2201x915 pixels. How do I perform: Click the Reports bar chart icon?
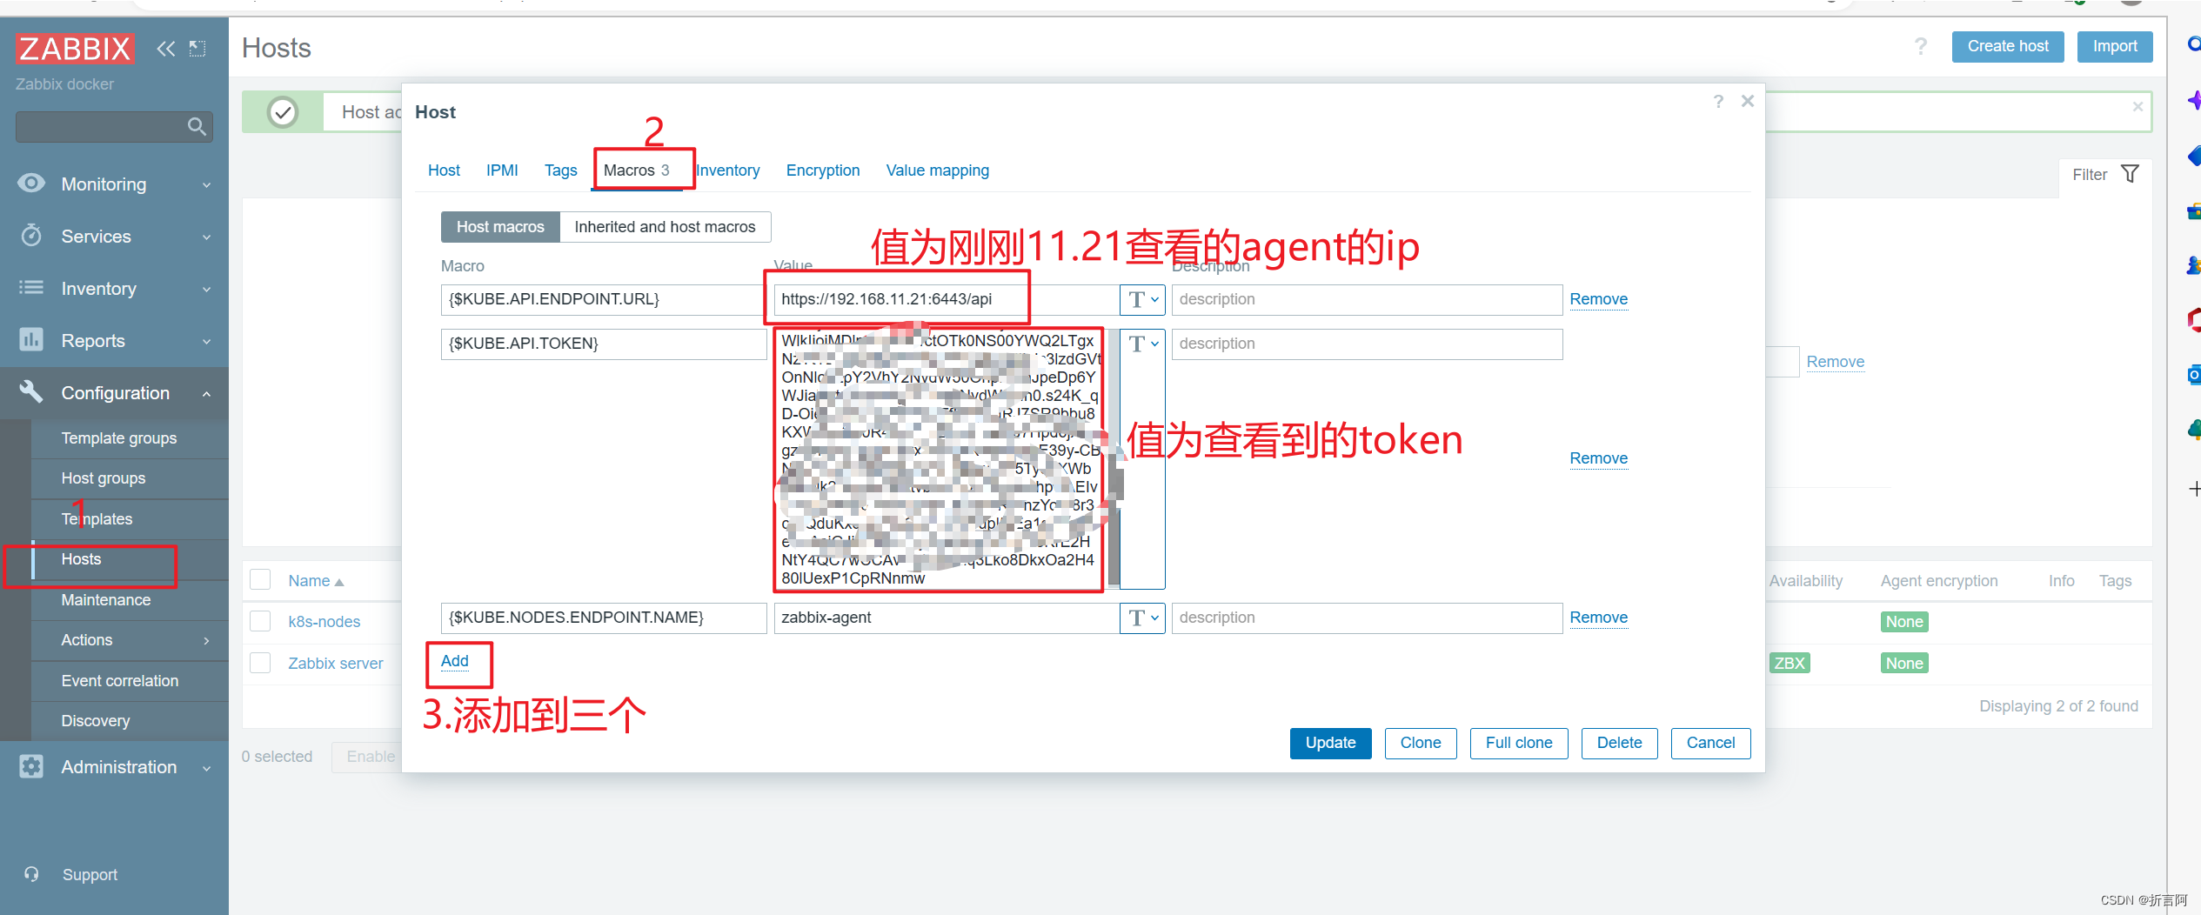(x=31, y=340)
